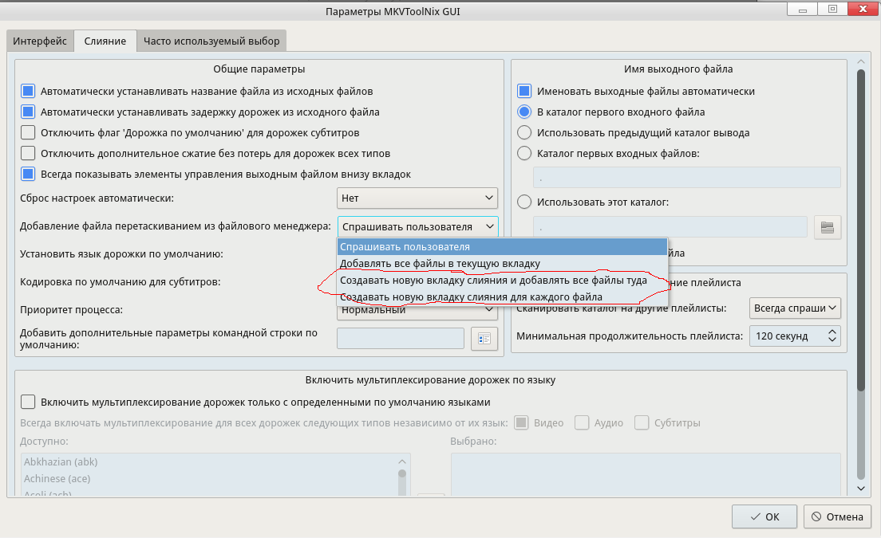The width and height of the screenshot is (881, 538).
Task: Open the 'Всегда спраши' playlist scan dropdown
Action: point(795,308)
